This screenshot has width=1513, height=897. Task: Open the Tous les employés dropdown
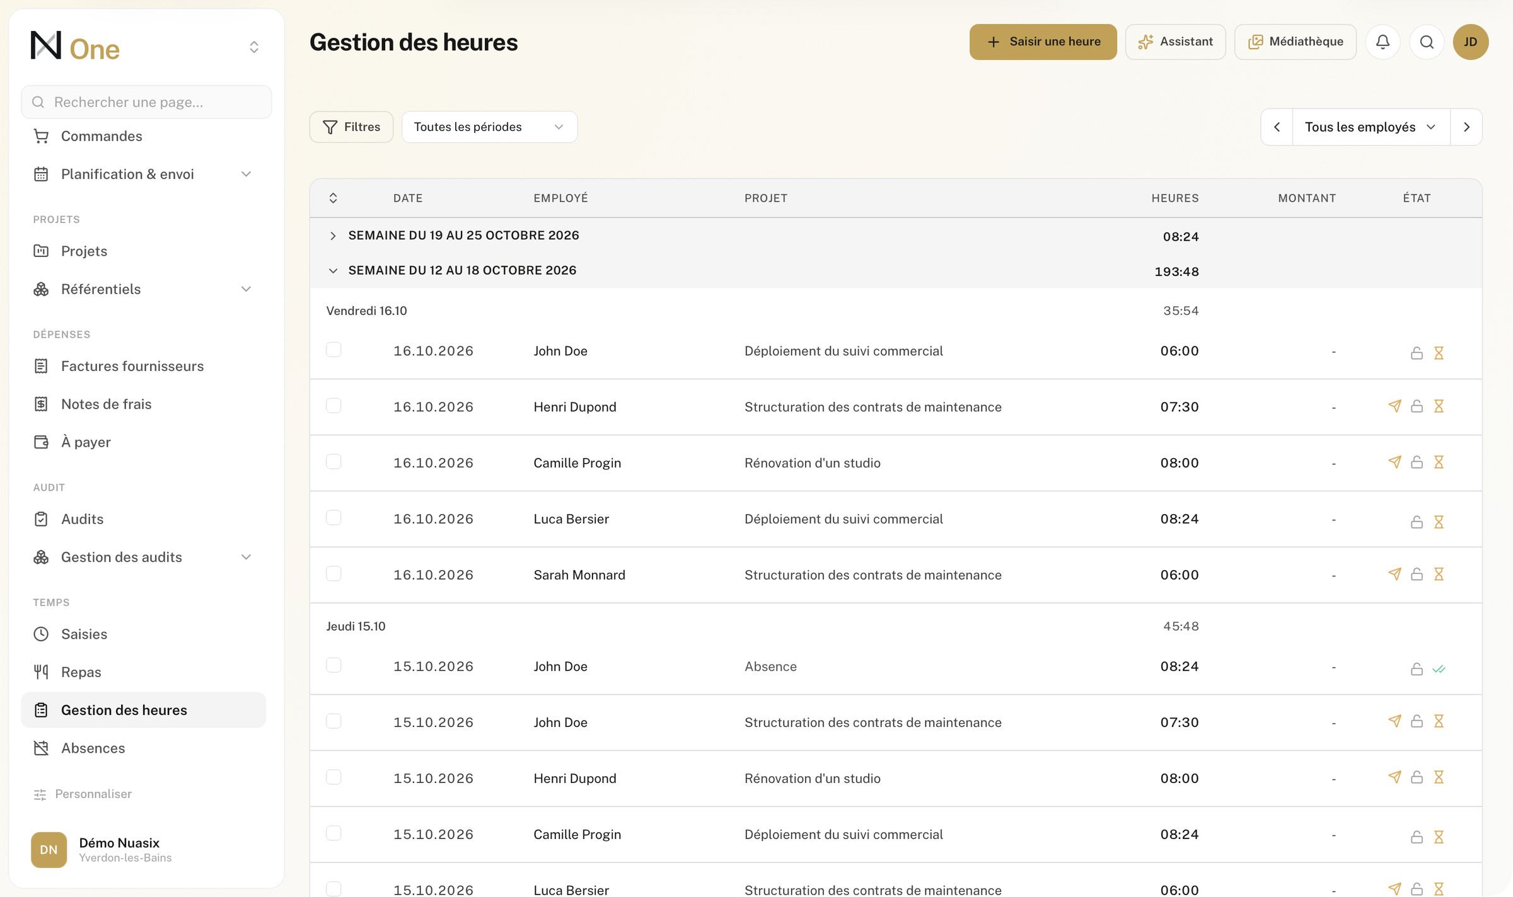tap(1371, 127)
